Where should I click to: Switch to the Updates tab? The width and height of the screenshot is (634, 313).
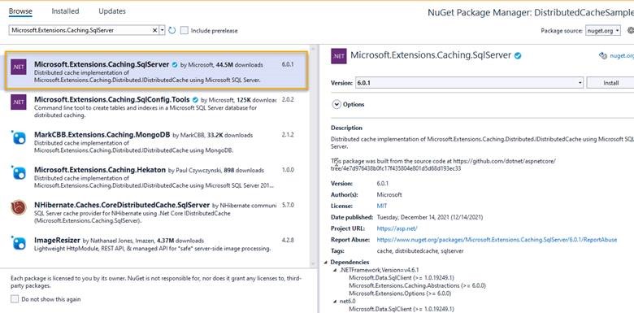[112, 11]
